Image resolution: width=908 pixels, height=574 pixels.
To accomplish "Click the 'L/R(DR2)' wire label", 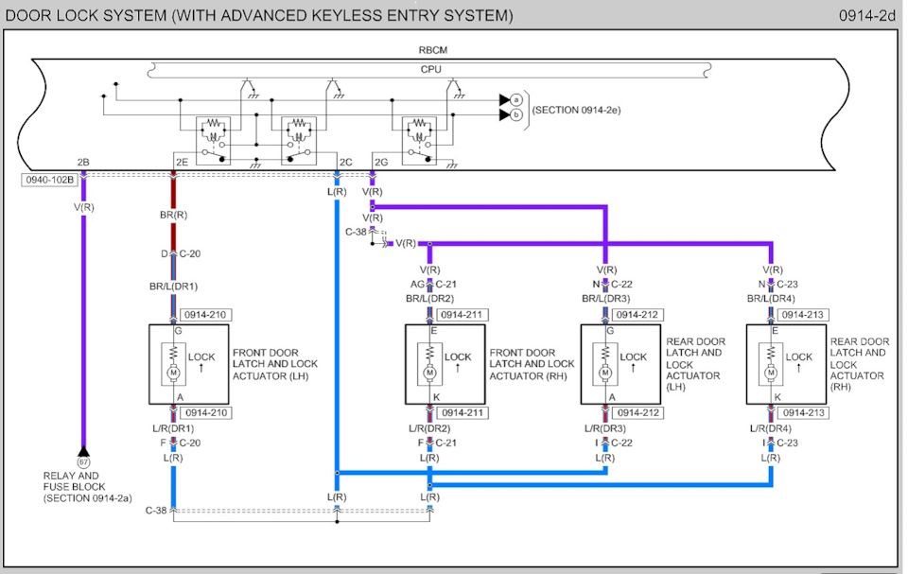I will click(429, 428).
